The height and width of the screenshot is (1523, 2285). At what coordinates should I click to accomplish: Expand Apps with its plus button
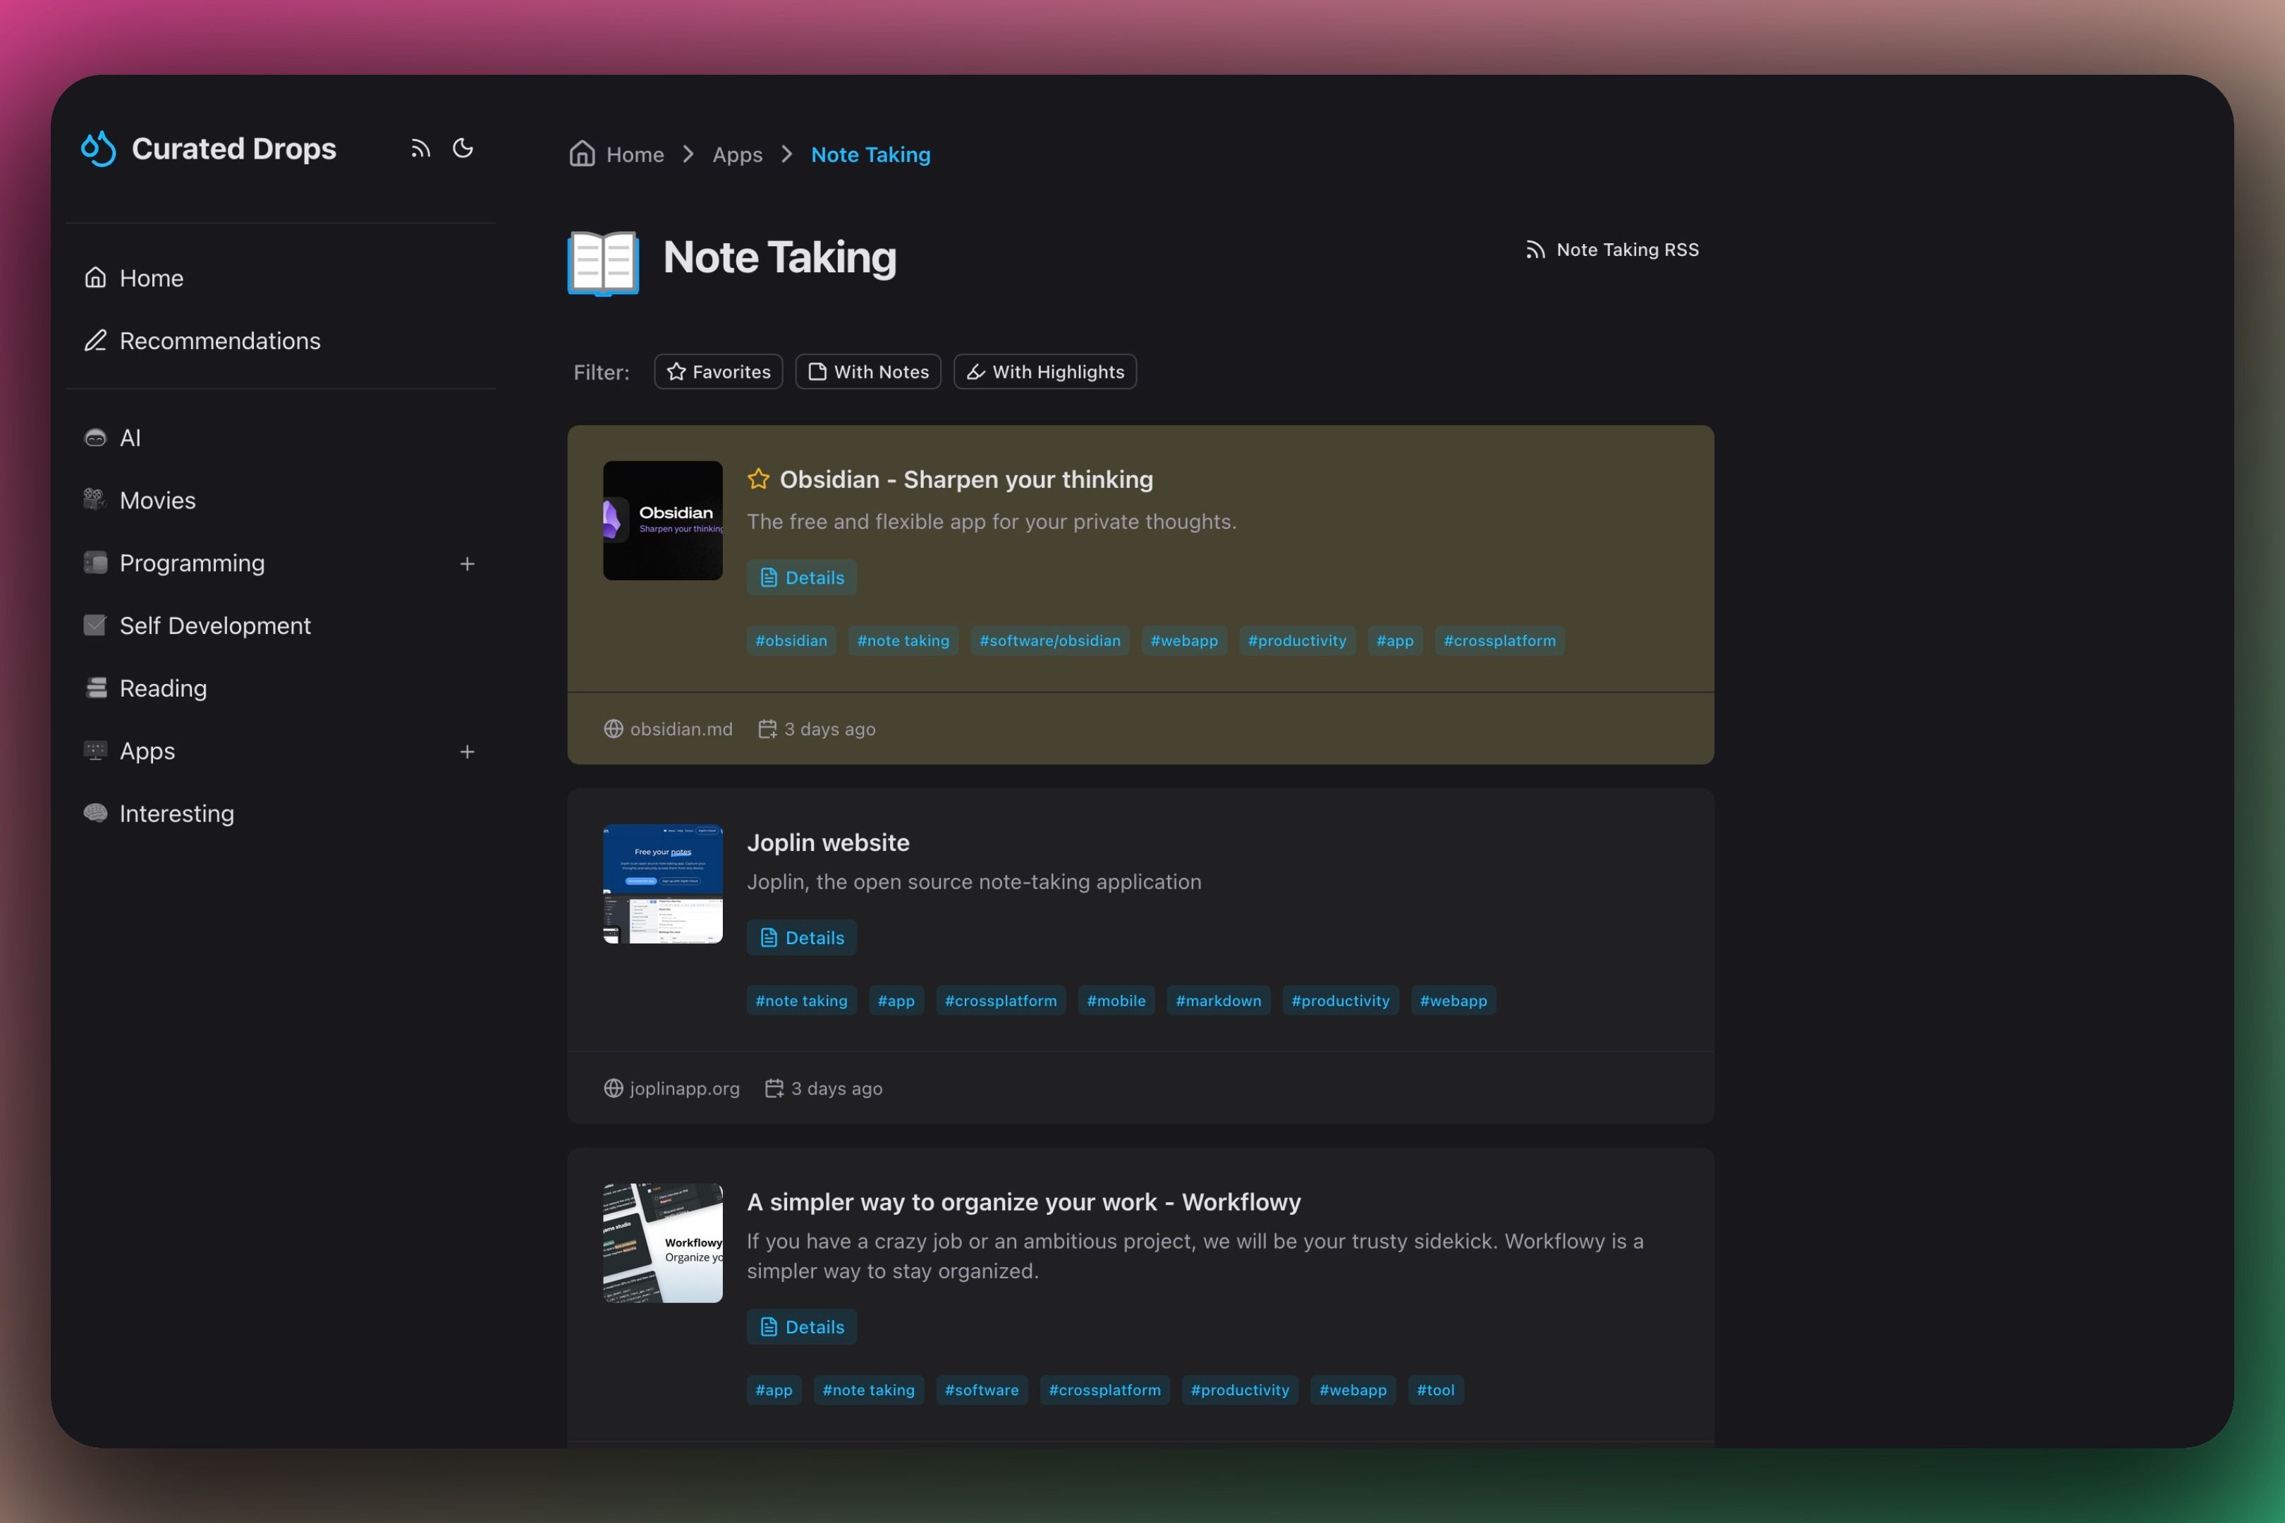click(468, 751)
